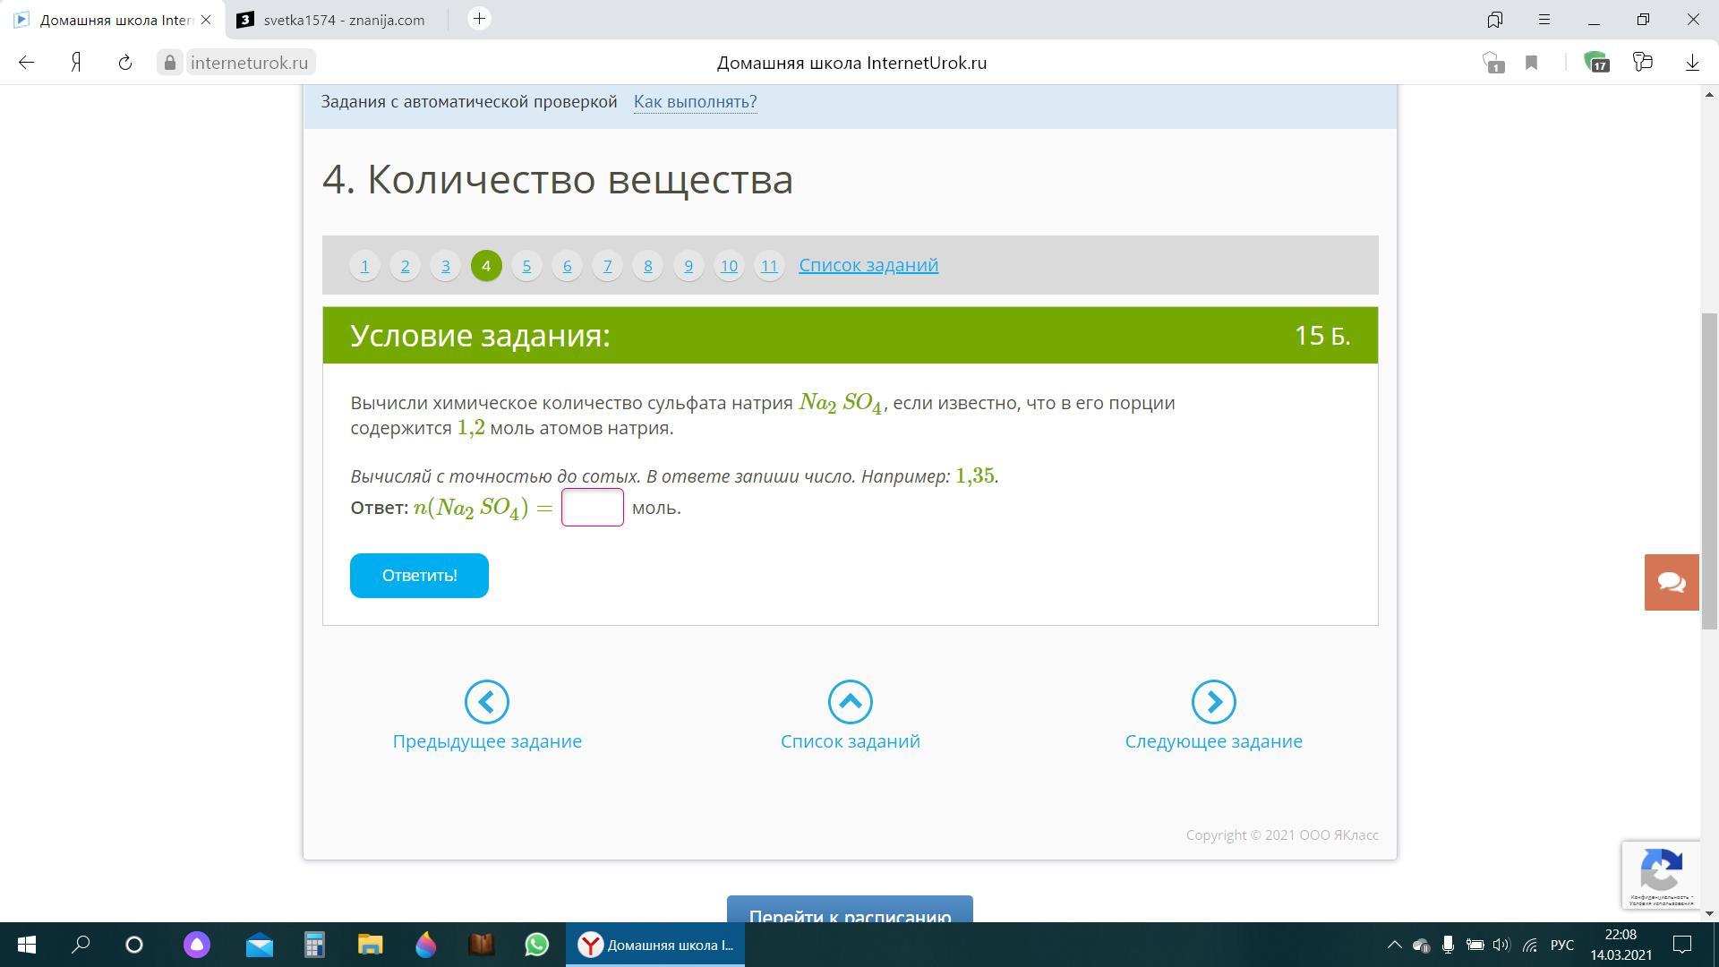Click the Список заданий link in number bar
This screenshot has width=1719, height=967.
click(868, 265)
